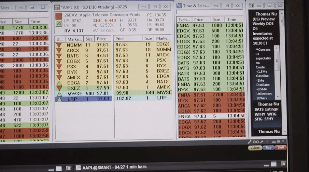The width and height of the screenshot is (309, 172).
Task: Select the '97.63 18 NQMM' ask row
Action: 143,50
